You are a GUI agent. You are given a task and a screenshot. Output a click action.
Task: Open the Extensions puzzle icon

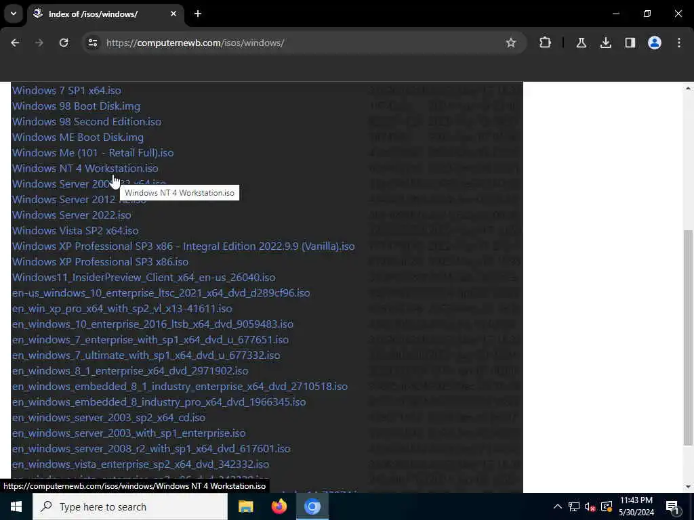coord(546,43)
